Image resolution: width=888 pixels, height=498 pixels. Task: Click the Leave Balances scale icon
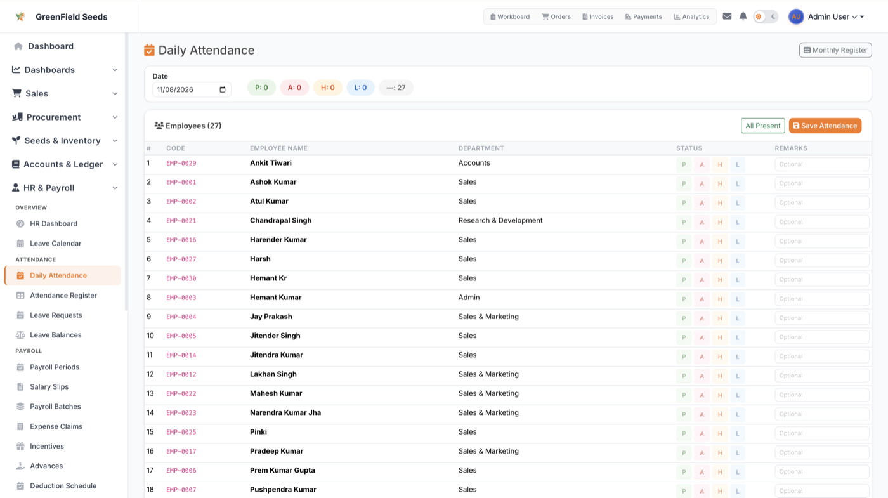[20, 335]
